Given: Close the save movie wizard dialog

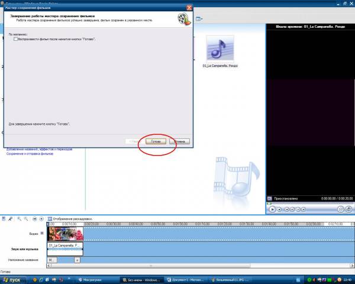Looking at the screenshot, I should coord(189,8).
